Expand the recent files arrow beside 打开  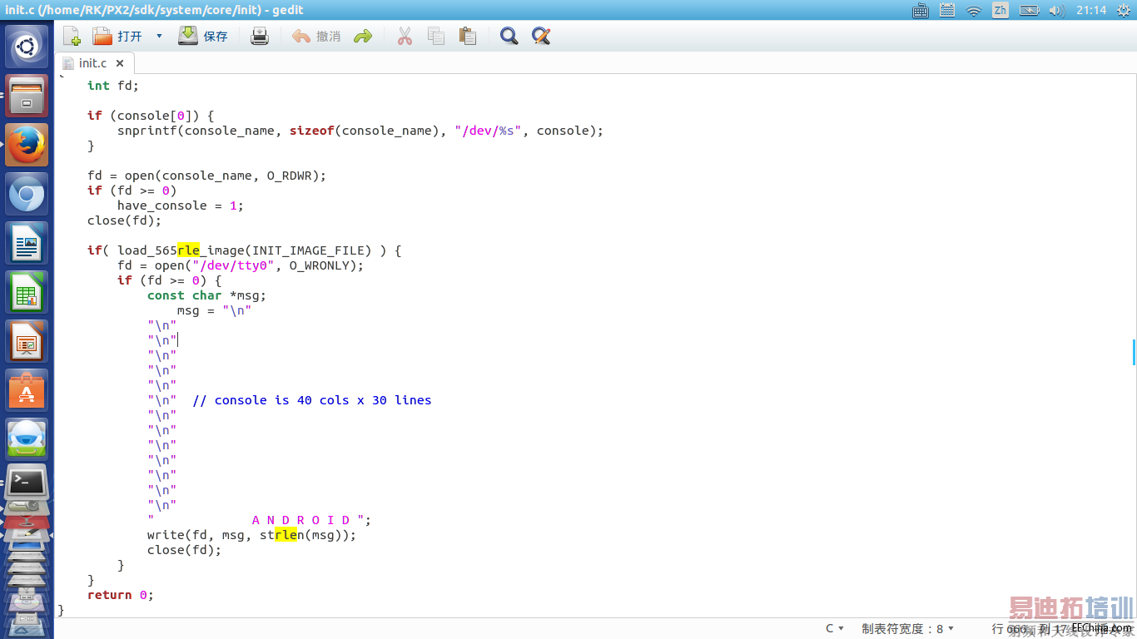click(x=159, y=36)
